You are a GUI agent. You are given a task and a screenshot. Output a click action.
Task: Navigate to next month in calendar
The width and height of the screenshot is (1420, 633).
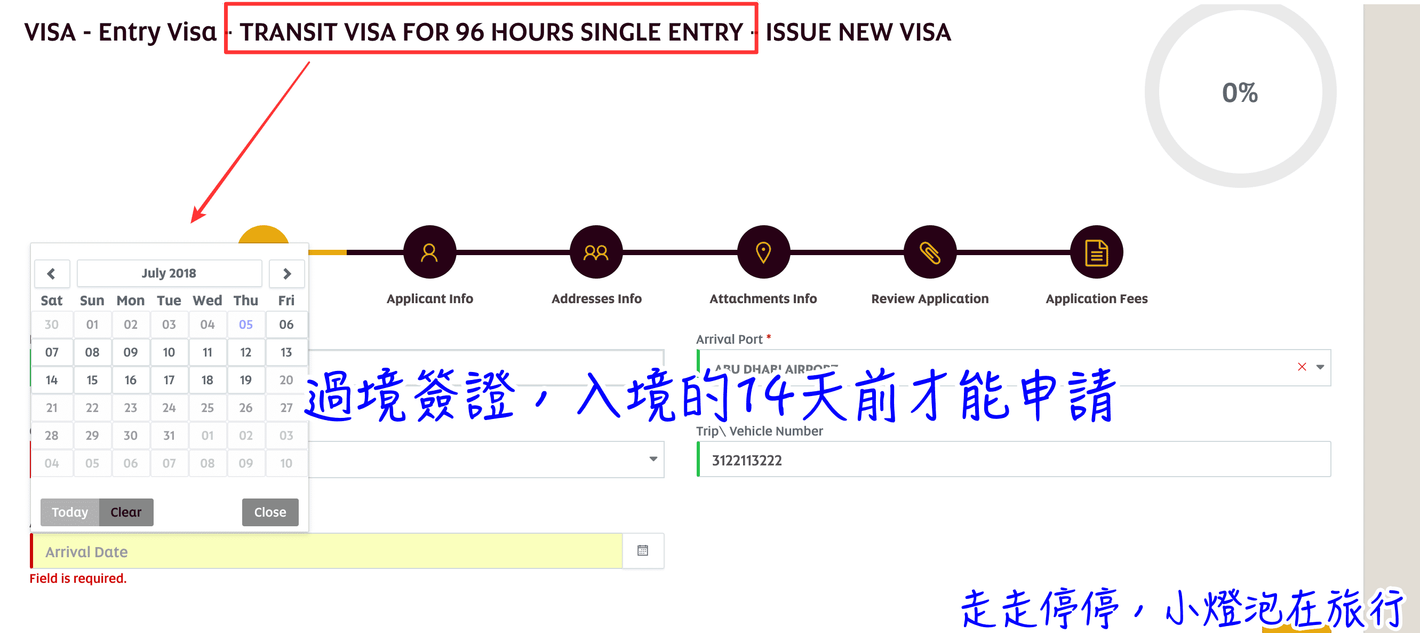point(289,273)
